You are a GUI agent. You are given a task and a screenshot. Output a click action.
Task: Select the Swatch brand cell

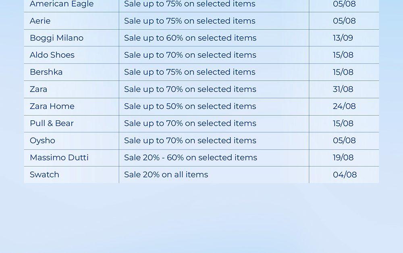(44, 175)
